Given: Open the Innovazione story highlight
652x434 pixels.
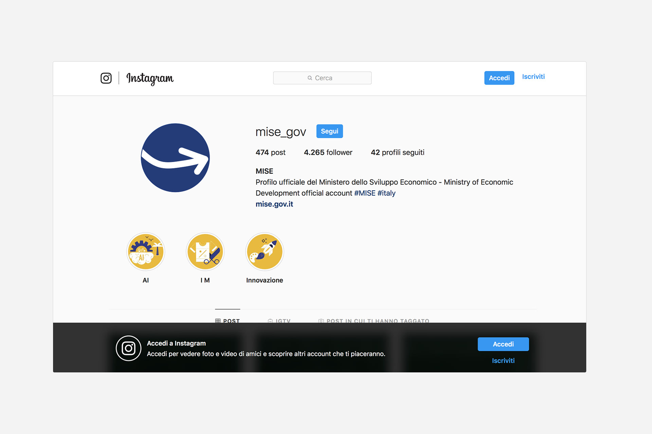Looking at the screenshot, I should [x=265, y=251].
